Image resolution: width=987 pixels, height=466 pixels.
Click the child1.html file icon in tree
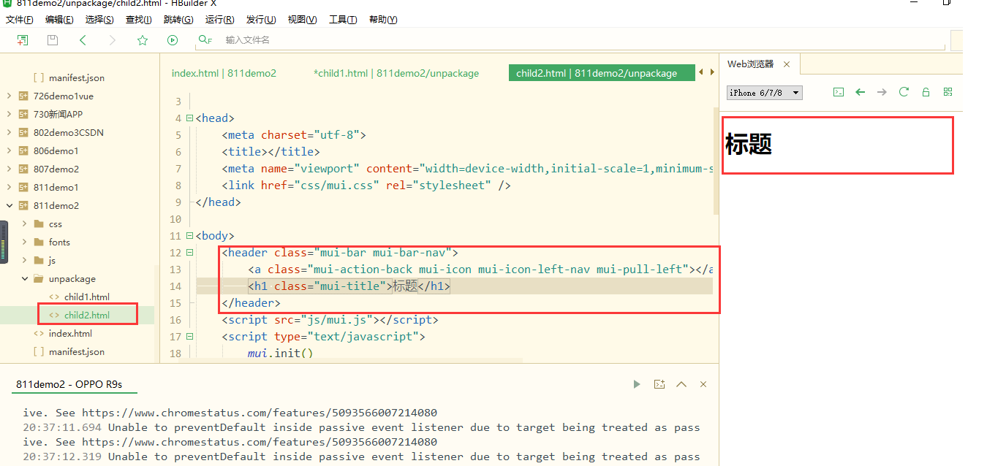coord(54,297)
